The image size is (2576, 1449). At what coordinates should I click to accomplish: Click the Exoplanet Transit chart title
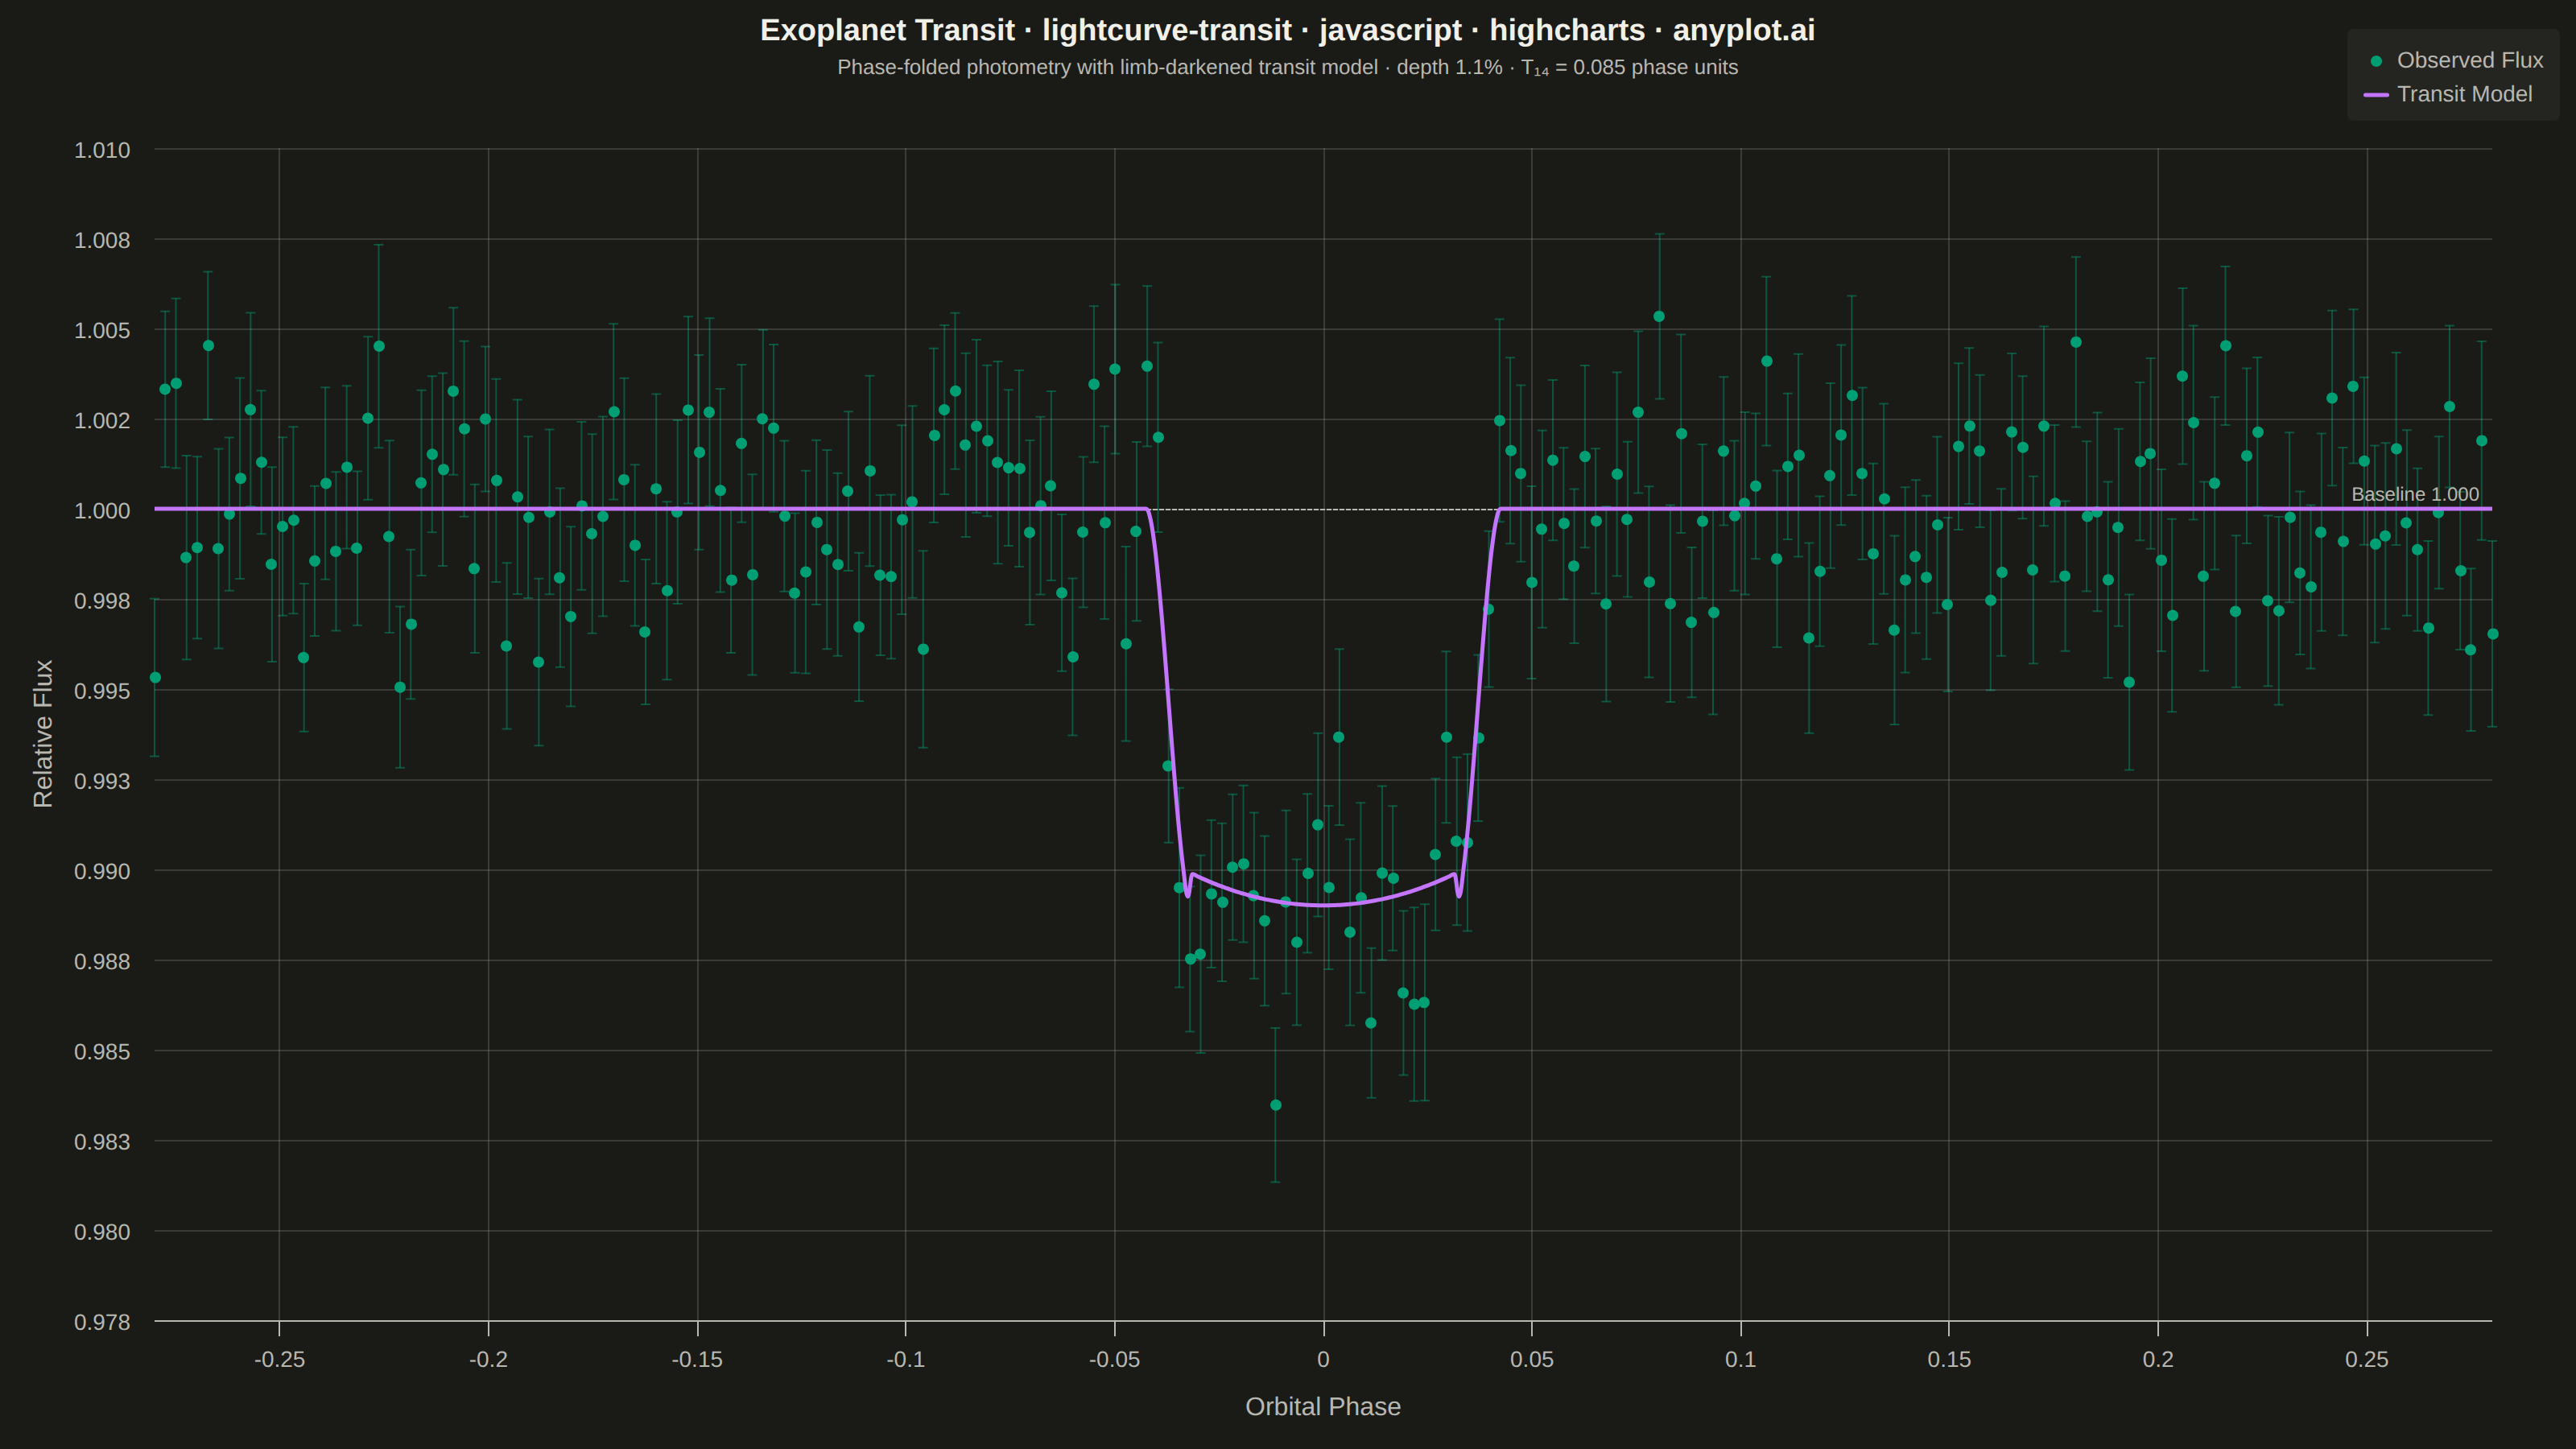coord(1287,30)
